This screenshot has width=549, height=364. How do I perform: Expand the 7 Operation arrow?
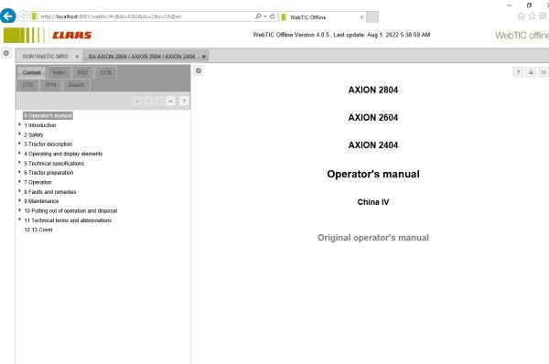19,181
